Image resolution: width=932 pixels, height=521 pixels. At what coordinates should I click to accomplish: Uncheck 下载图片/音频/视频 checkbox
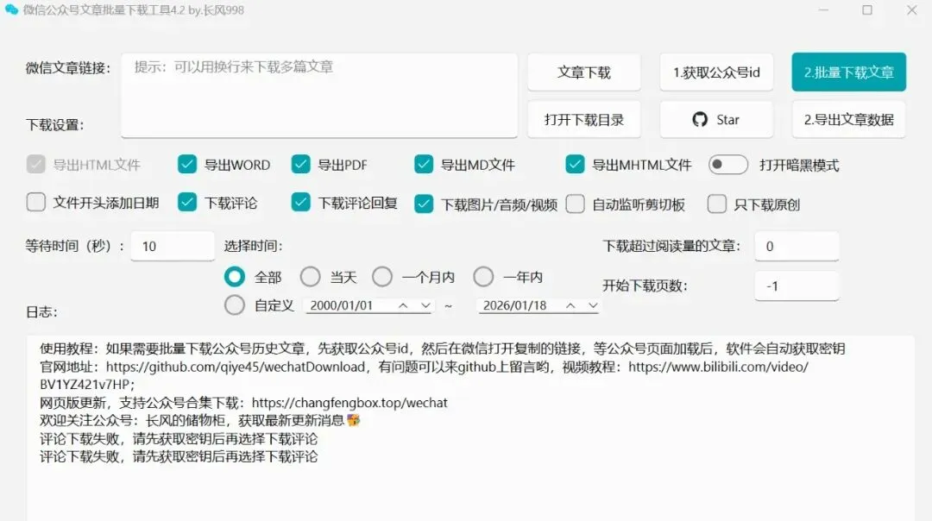pyautogui.click(x=424, y=204)
